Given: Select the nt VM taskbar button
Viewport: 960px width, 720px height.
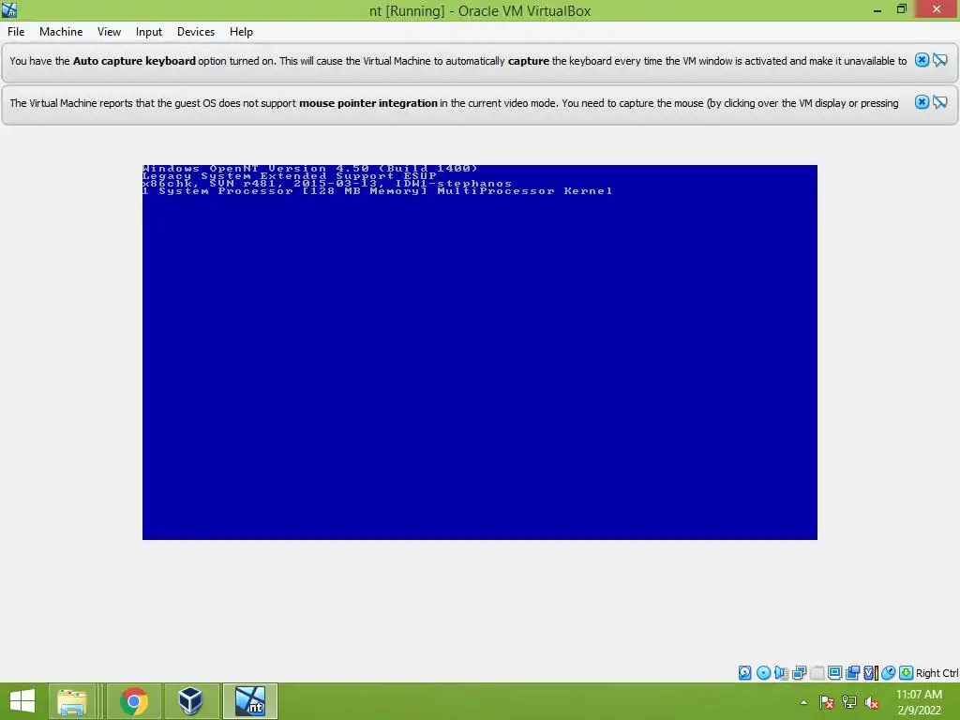Looking at the screenshot, I should pos(250,701).
